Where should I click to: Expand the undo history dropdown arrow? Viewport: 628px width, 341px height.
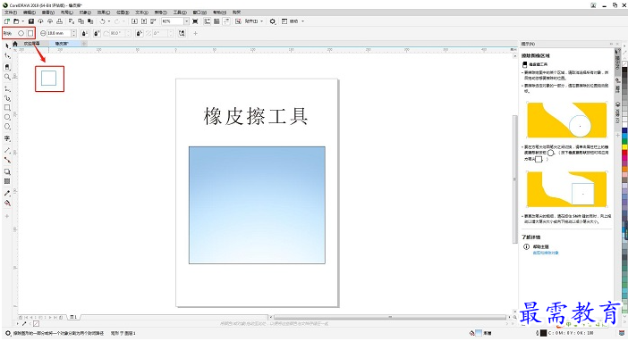point(109,21)
